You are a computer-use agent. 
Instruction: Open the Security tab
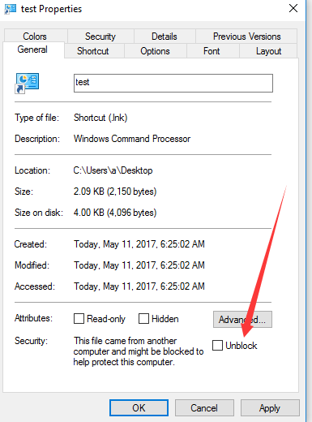[100, 36]
